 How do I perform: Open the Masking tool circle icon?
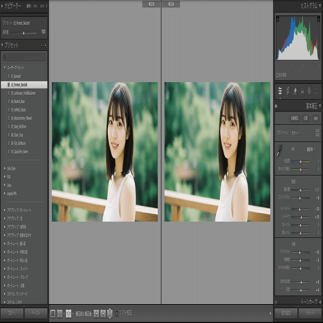click(x=309, y=91)
